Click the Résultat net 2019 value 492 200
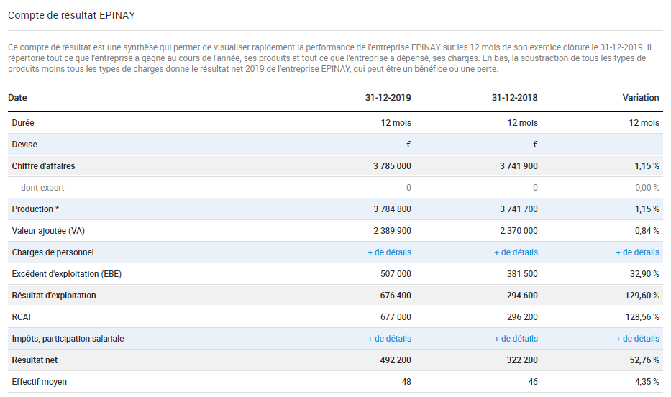The image size is (671, 397). click(x=396, y=360)
